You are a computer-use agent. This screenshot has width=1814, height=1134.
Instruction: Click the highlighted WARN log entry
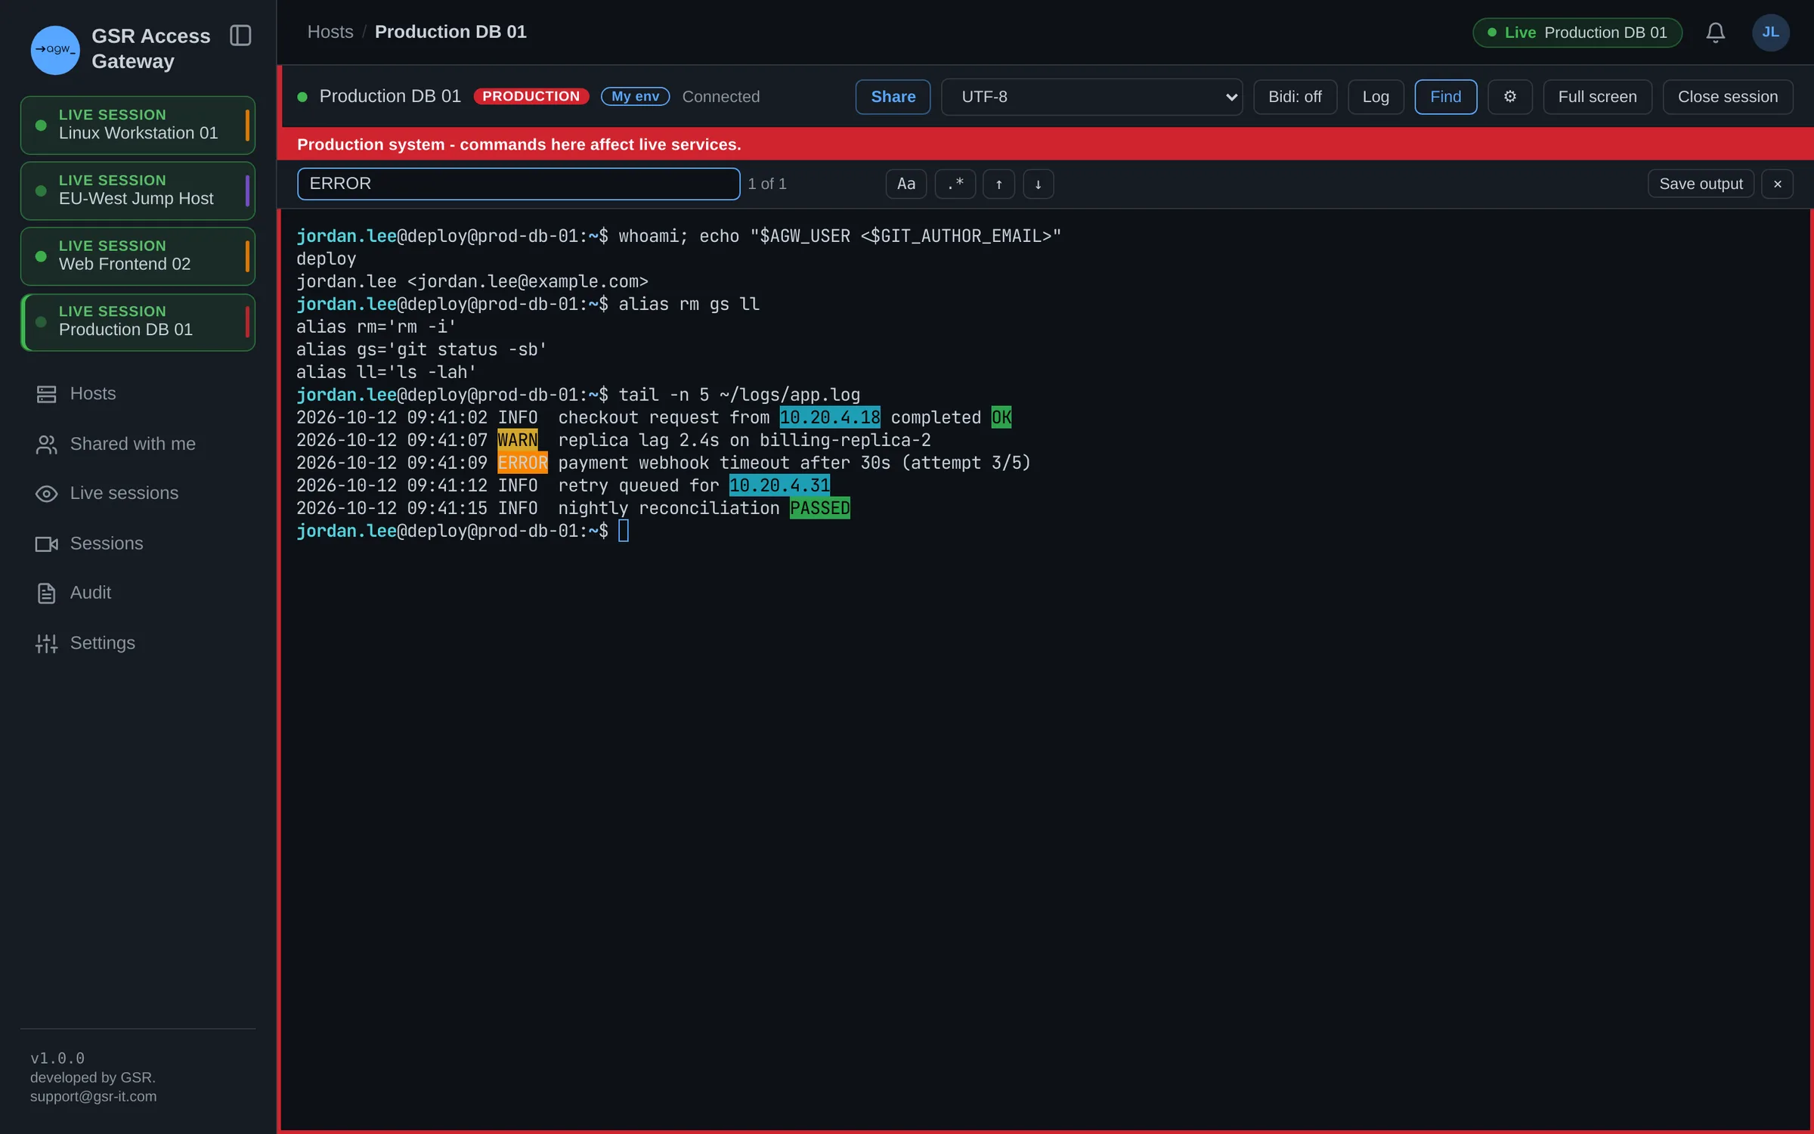click(518, 440)
